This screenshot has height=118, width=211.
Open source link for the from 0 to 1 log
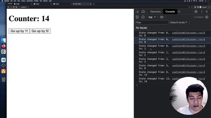[188, 46]
